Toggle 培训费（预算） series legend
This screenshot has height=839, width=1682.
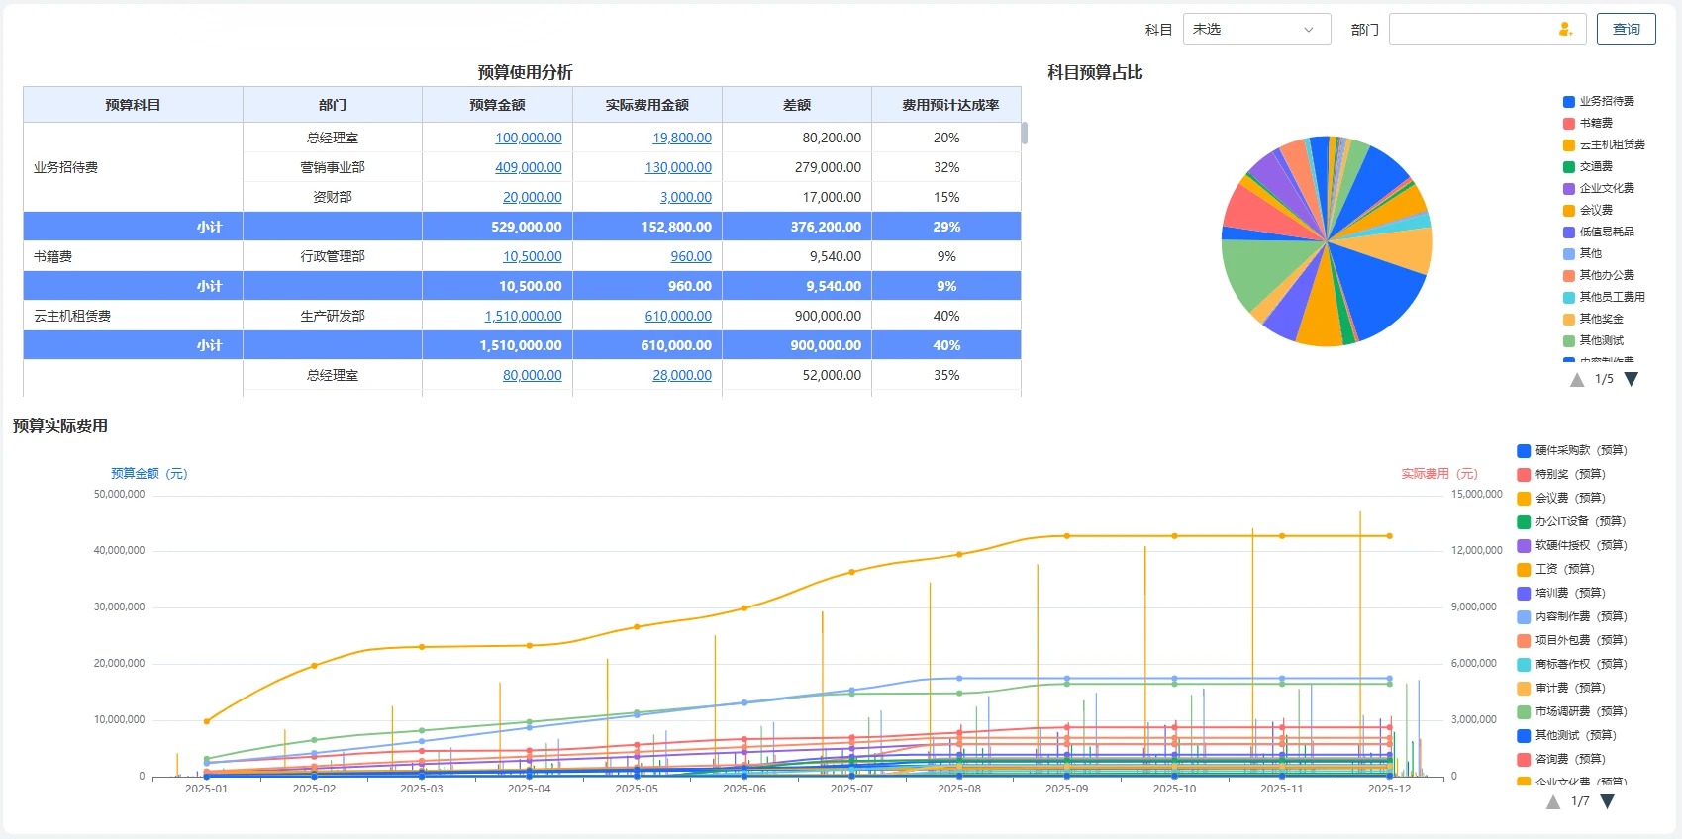click(1560, 593)
